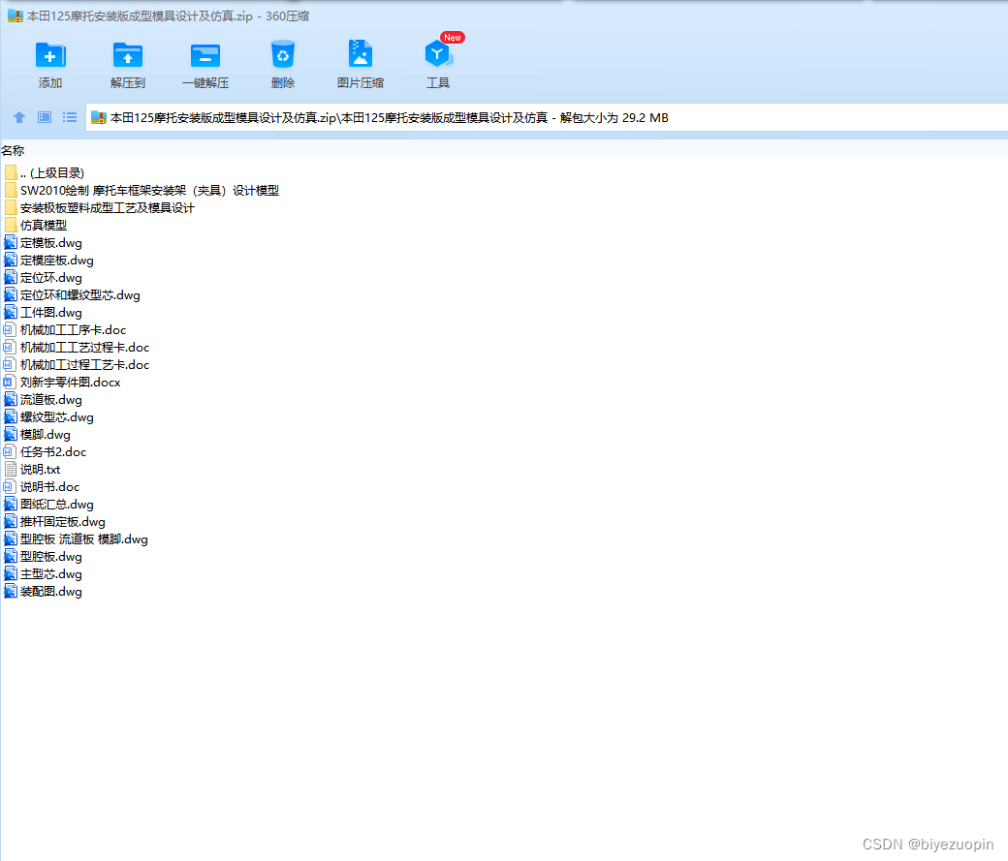Select the file 机械加工过程工艺卡.doc
This screenshot has height=861, width=1008.
tap(85, 364)
